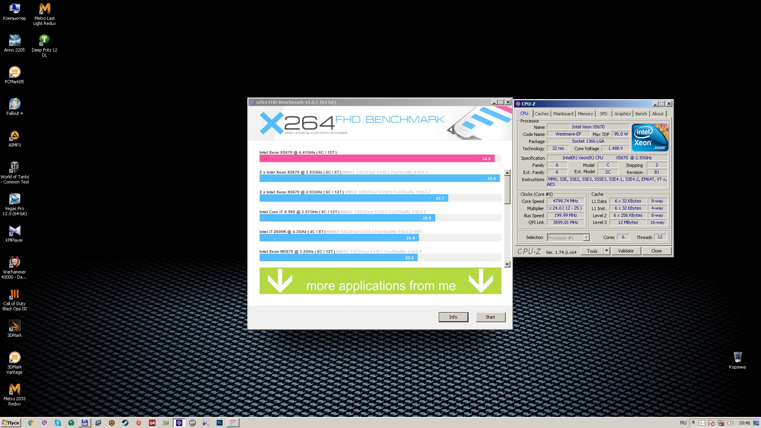Click the volume speaker tray icon
Image resolution: width=761 pixels, height=428 pixels.
coord(730,423)
